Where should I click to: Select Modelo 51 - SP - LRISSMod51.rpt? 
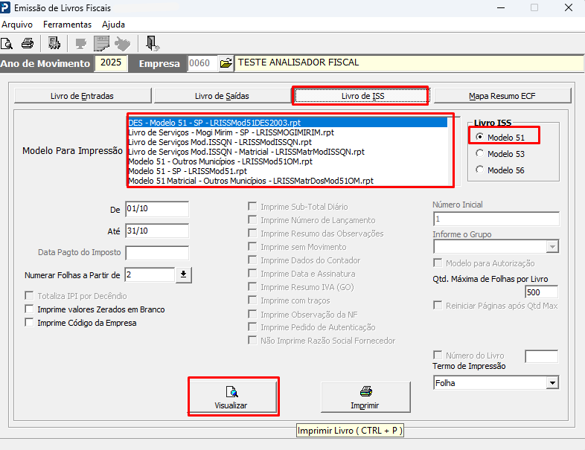coord(287,171)
